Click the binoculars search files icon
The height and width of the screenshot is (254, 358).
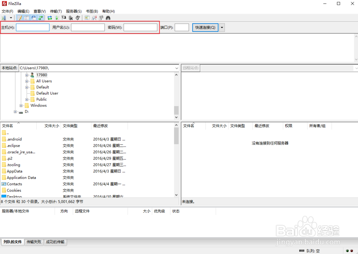point(108,18)
